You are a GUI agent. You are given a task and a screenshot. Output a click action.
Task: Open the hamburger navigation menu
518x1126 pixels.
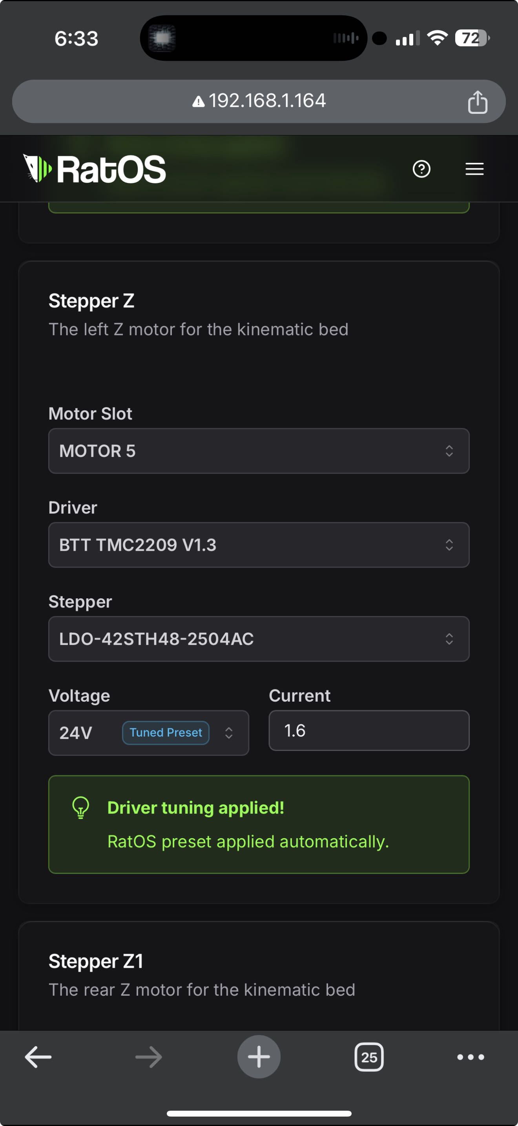pos(474,169)
